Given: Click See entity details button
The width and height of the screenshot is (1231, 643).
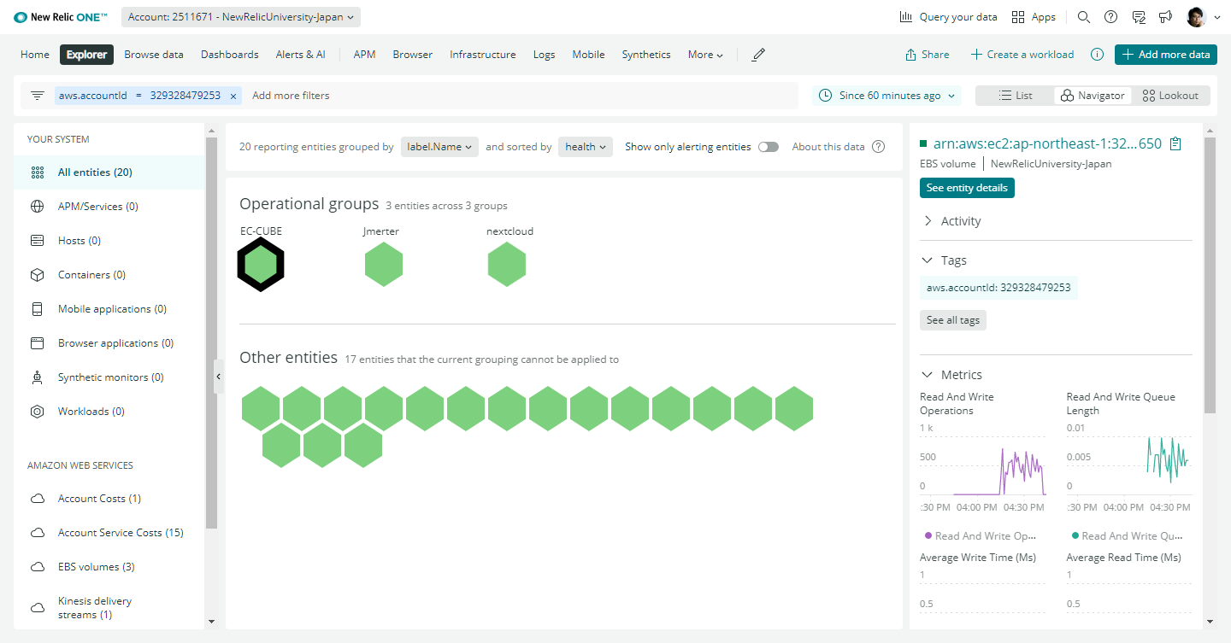Looking at the screenshot, I should click(x=967, y=188).
